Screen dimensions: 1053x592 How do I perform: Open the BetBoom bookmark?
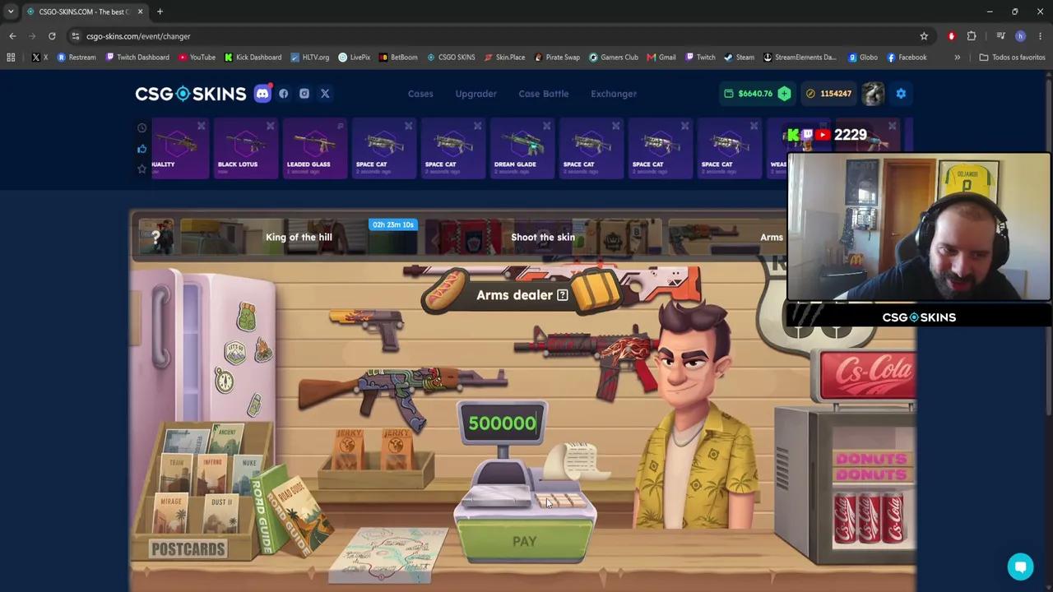(397, 58)
